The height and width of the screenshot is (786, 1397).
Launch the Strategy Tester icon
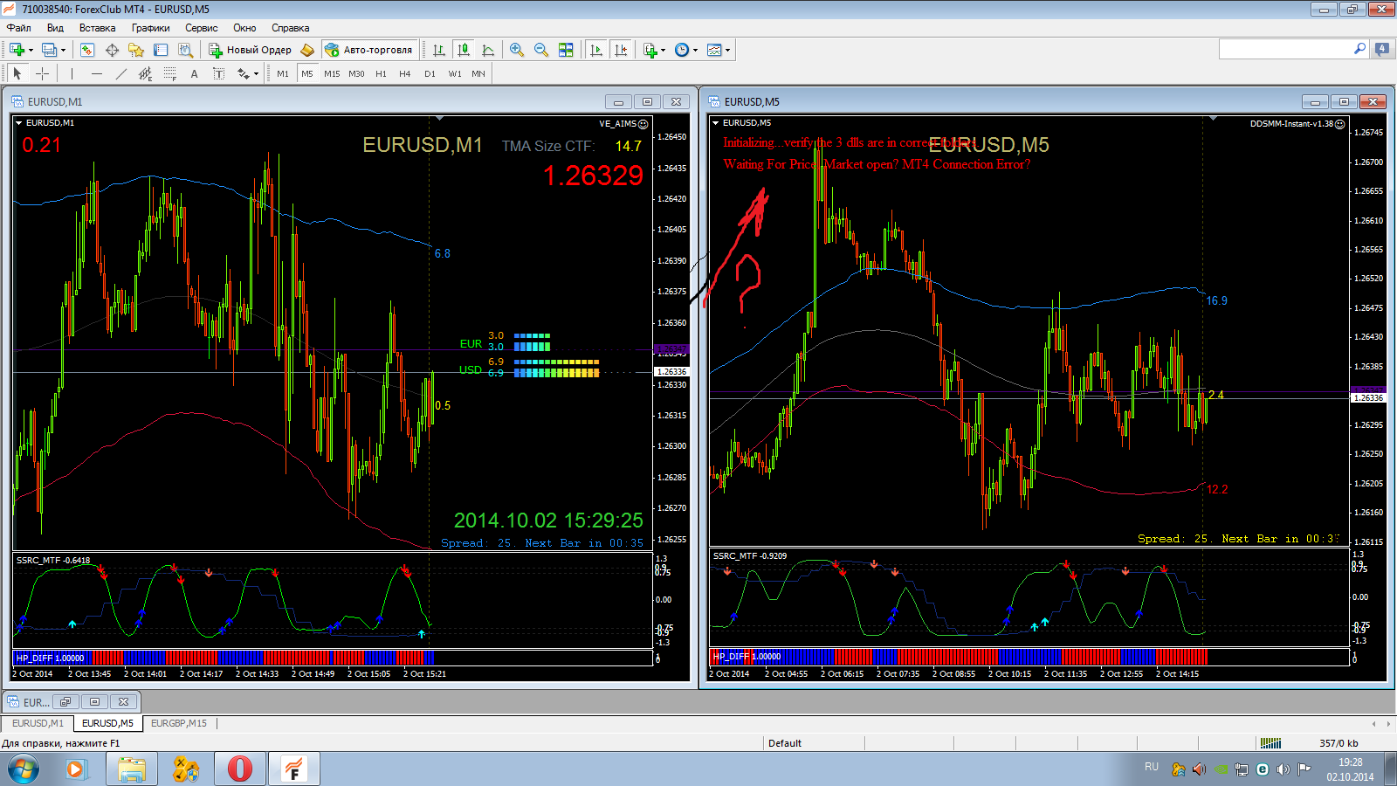tap(185, 50)
